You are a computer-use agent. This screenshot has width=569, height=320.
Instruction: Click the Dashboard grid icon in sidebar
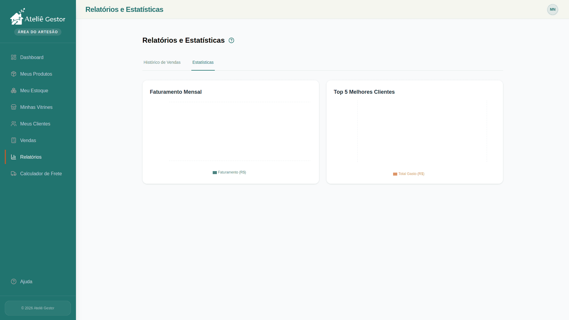coord(14,57)
